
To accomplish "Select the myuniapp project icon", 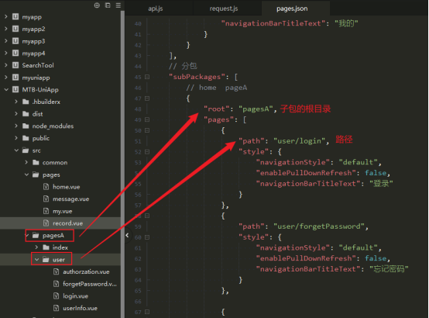I will pos(15,78).
